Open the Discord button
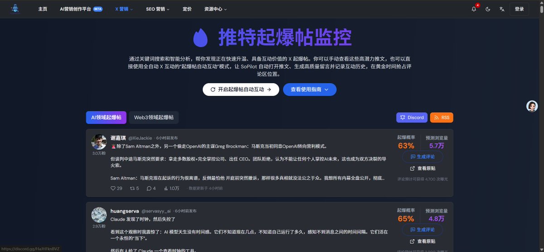Image resolution: width=544 pixels, height=252 pixels. (412, 118)
